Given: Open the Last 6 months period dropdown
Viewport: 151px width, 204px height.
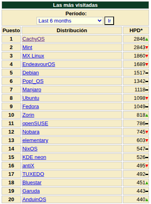Looking at the screenshot, I should [70, 21].
